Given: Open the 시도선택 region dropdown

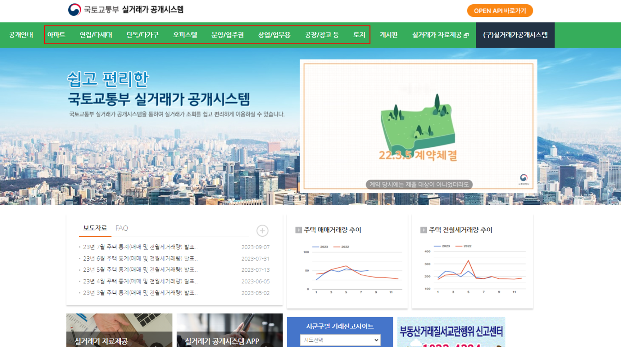Looking at the screenshot, I should 340,339.
